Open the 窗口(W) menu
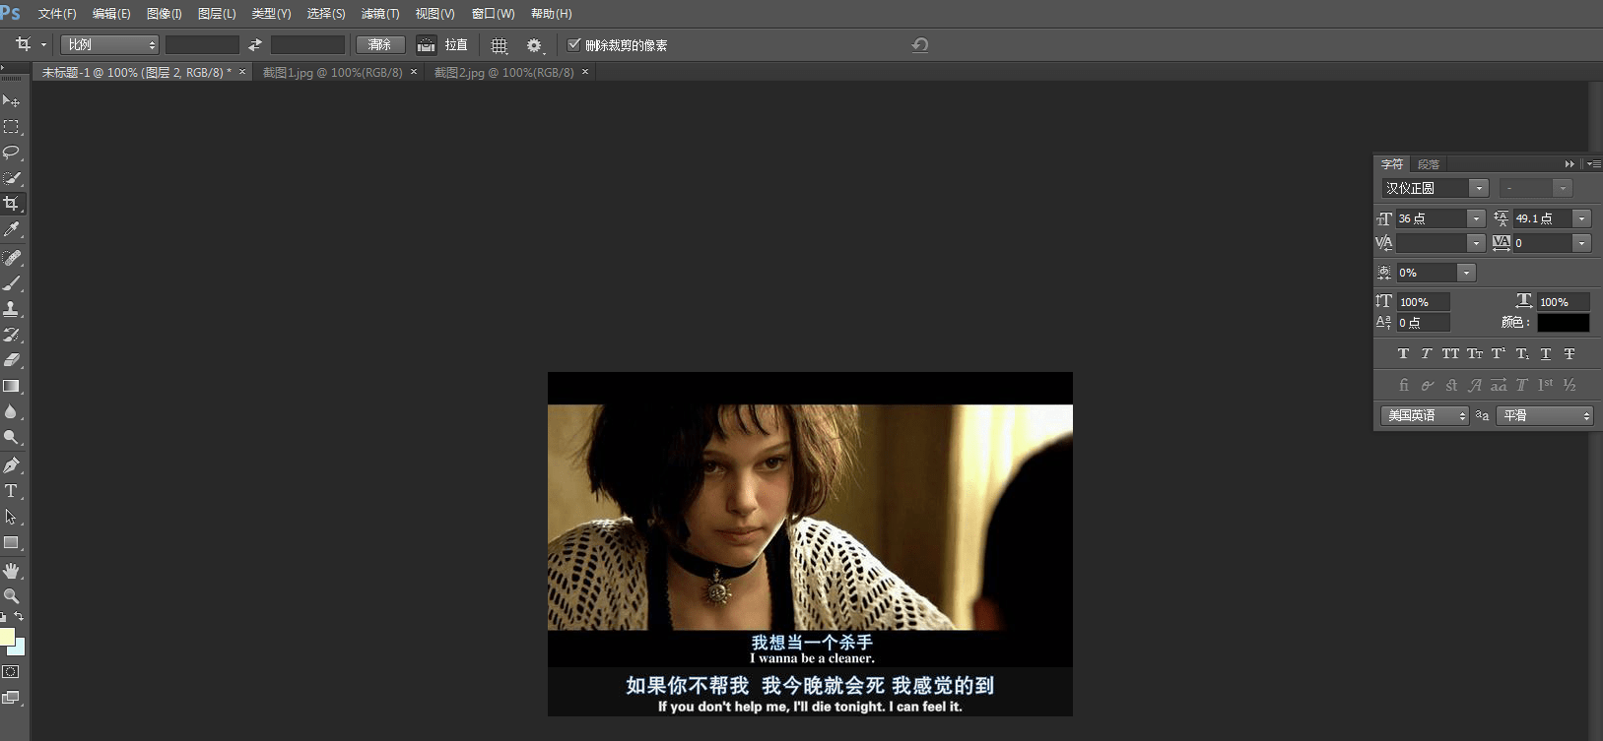This screenshot has width=1603, height=741. [x=493, y=14]
